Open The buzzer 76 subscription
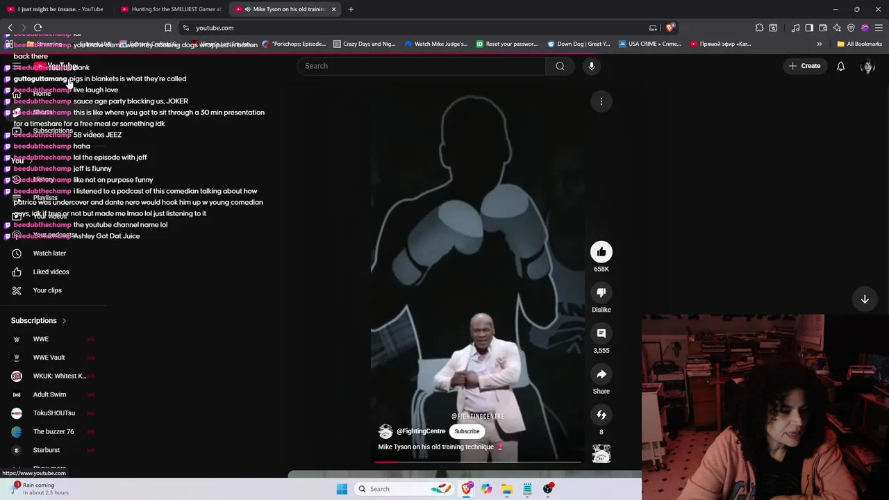This screenshot has height=500, width=889. coord(53,431)
